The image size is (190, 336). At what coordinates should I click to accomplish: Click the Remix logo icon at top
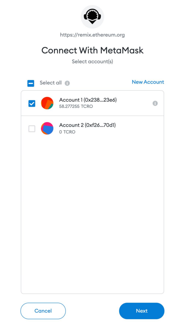(x=92, y=17)
